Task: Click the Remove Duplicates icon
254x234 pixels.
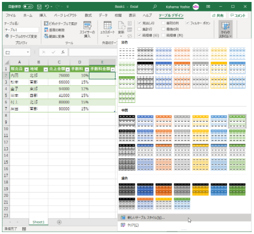Action: (x=46, y=30)
